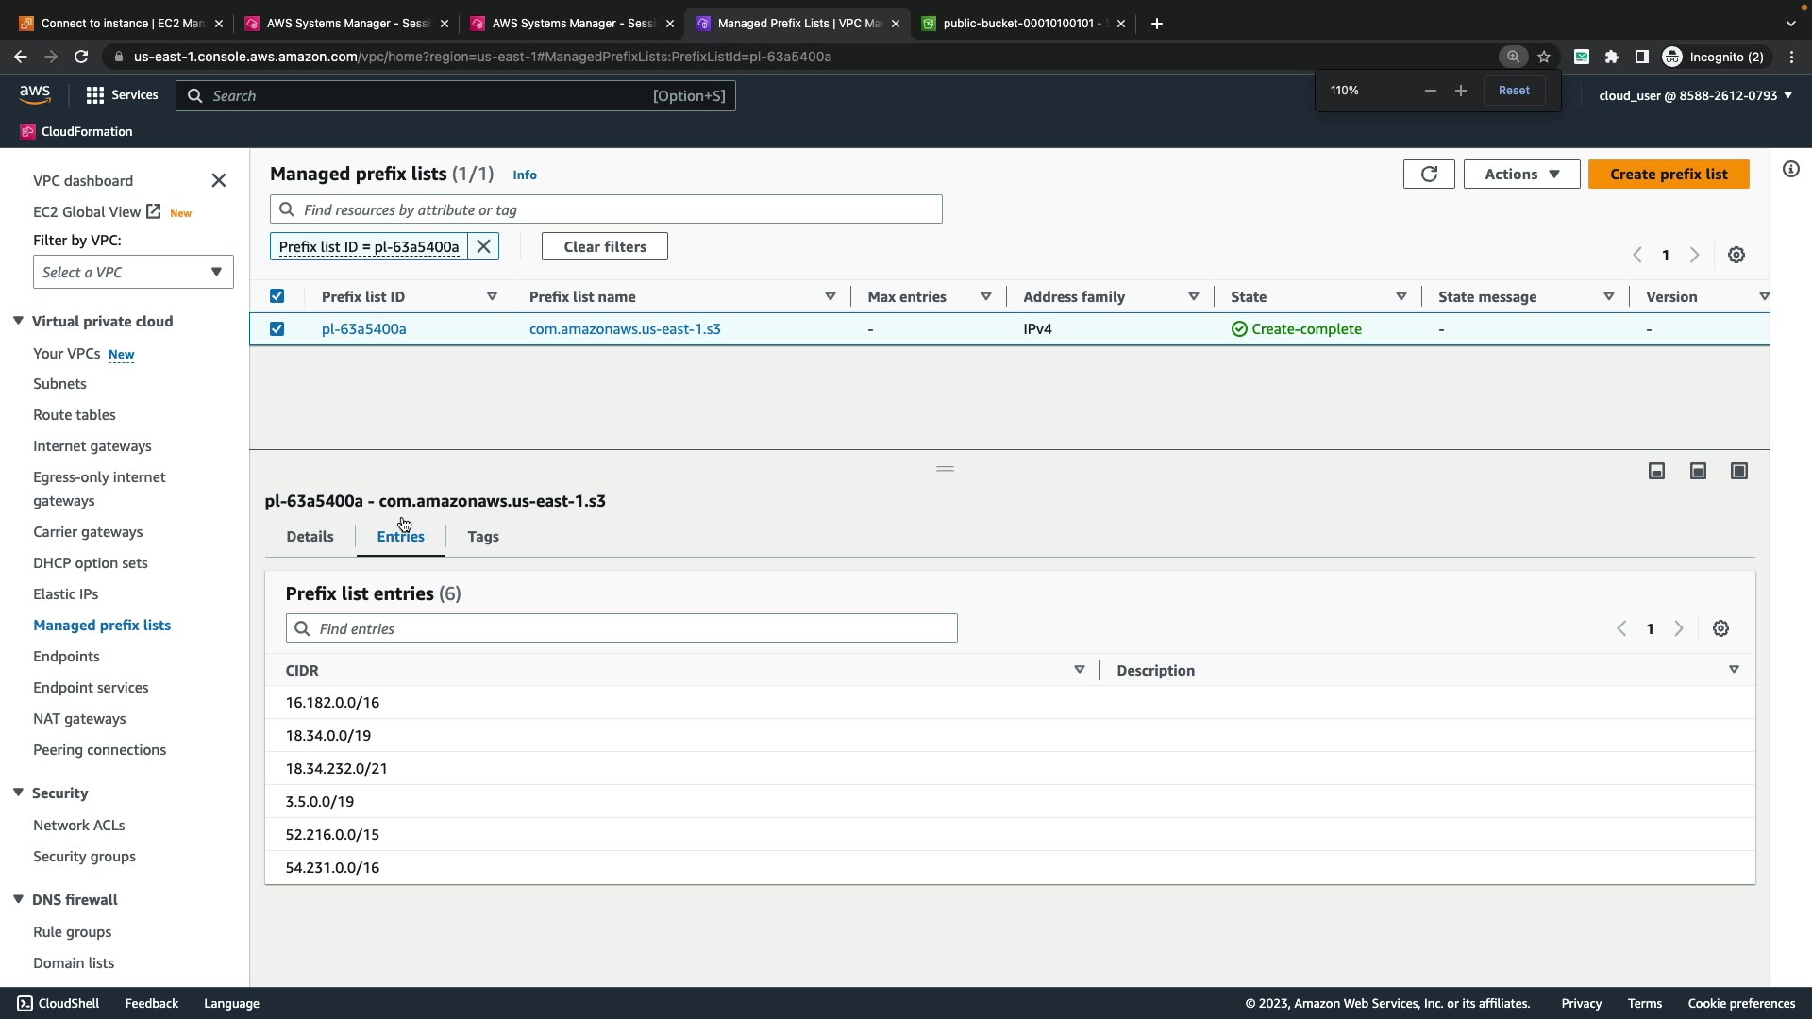The height and width of the screenshot is (1019, 1812).
Task: Open the Actions dropdown menu
Action: click(x=1520, y=175)
